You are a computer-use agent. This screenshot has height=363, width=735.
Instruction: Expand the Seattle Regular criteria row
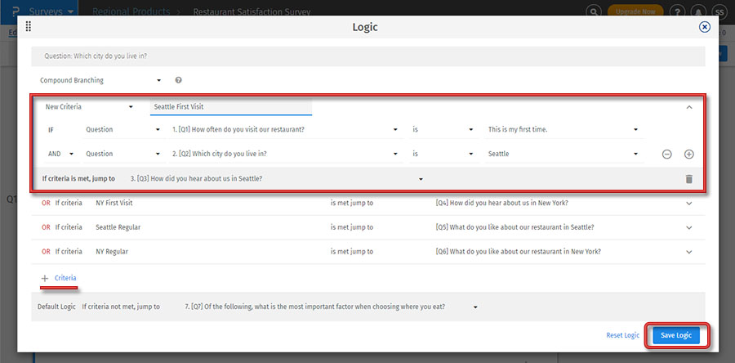688,227
